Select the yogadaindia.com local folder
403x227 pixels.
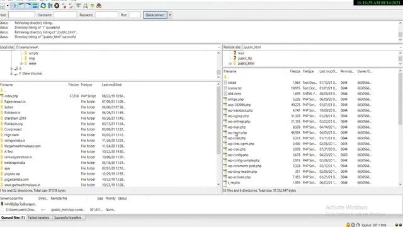16,179
